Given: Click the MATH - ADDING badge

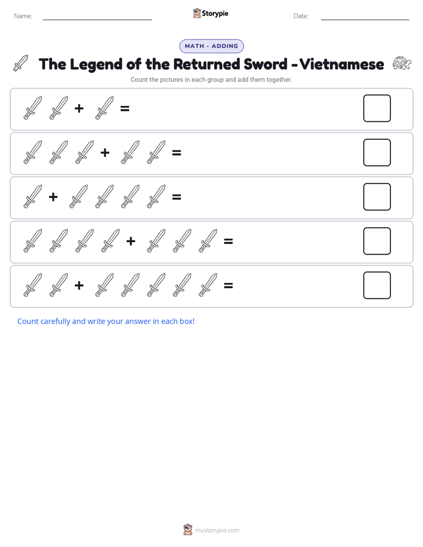Looking at the screenshot, I should point(211,46).
